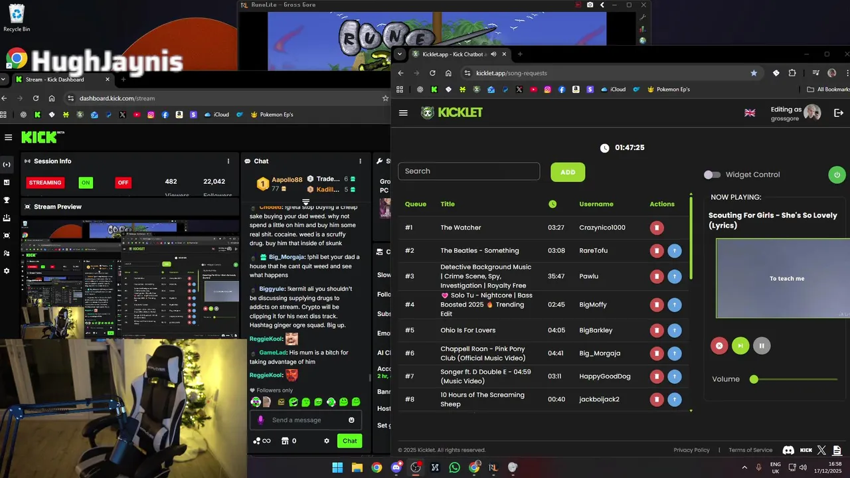This screenshot has height=478, width=850.
Task: Click the red STREAMING status button
Action: 45,183
